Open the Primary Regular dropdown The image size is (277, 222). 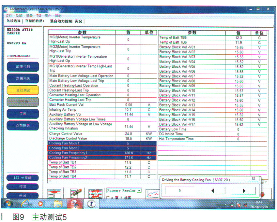pyautogui.click(x=139, y=190)
